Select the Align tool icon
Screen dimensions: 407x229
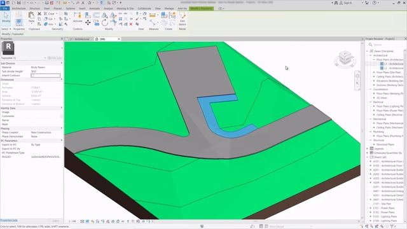tap(88, 15)
